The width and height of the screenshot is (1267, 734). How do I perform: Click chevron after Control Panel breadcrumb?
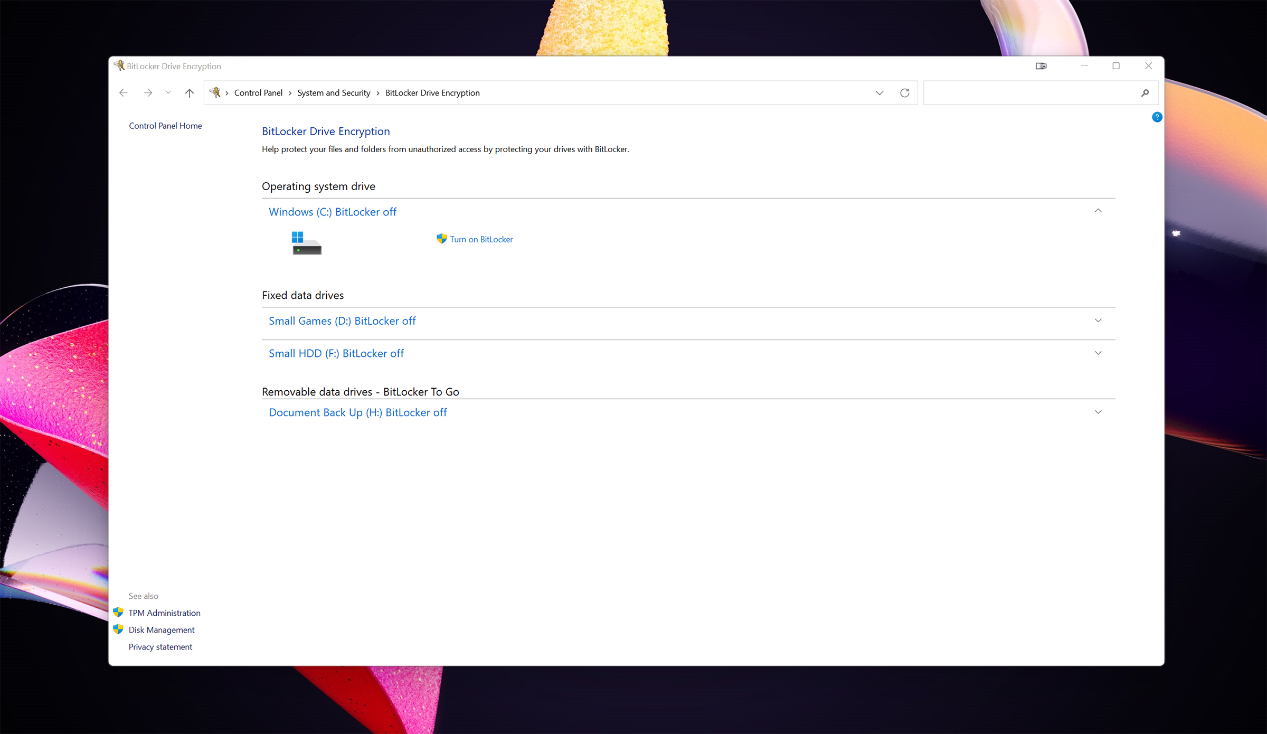point(290,93)
